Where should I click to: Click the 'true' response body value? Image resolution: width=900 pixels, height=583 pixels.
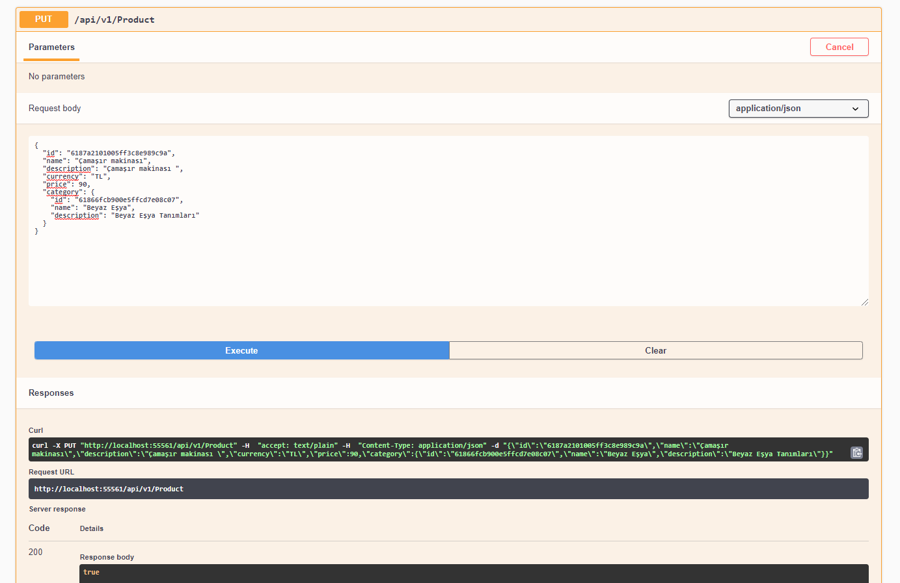91,572
